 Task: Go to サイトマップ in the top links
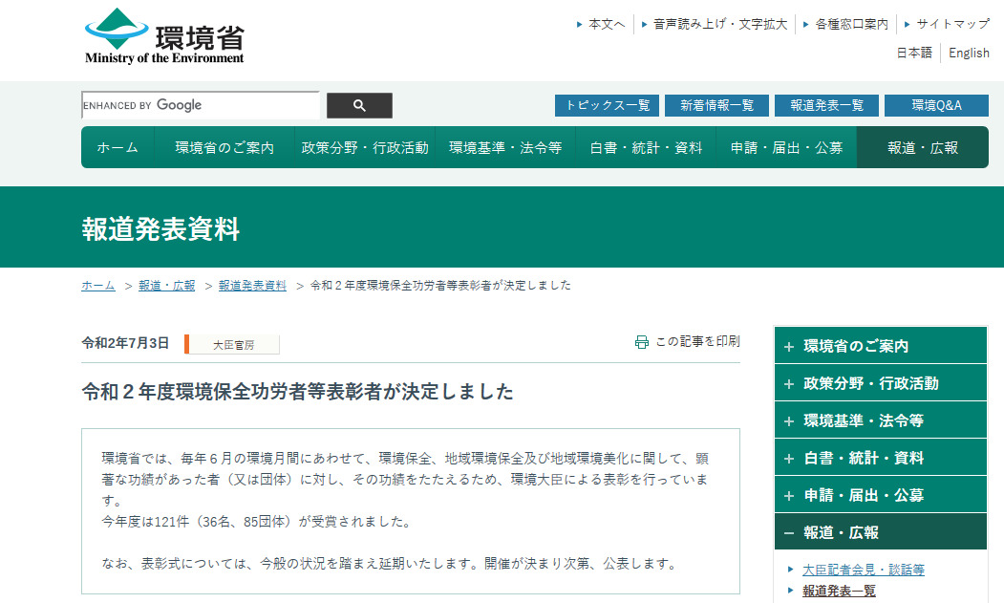(952, 24)
